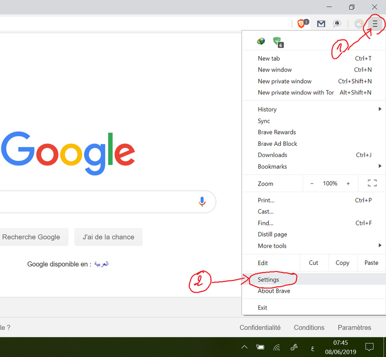This screenshot has width=386, height=357.
Task: Switch the keyboard input language indicator
Action: (313, 348)
